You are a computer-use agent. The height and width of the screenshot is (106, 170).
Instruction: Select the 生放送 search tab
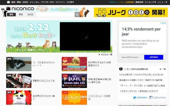tap(30, 14)
